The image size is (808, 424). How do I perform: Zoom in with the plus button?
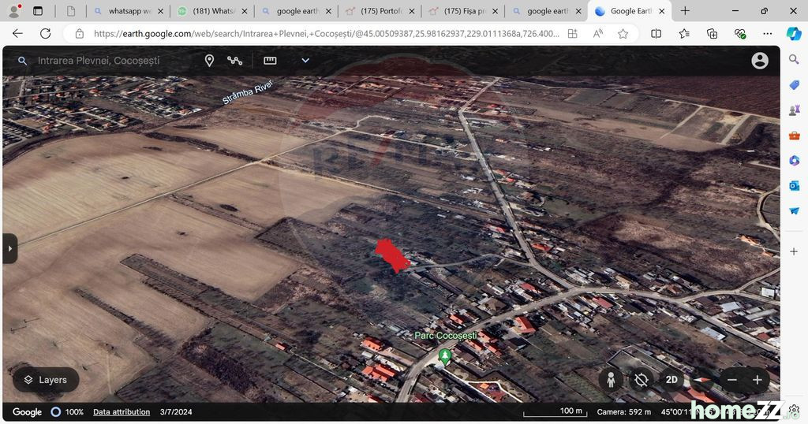click(x=757, y=381)
